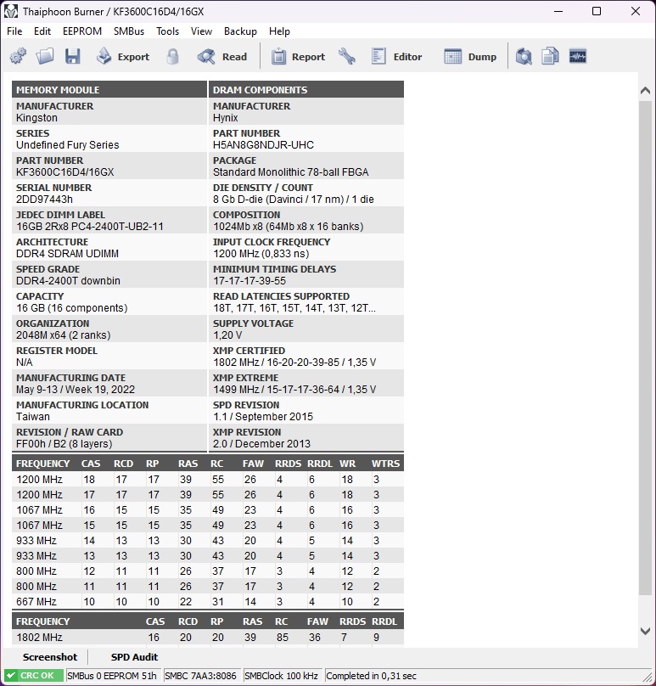
Task: Click the DRAM COMPONENTS section header
Action: click(306, 90)
